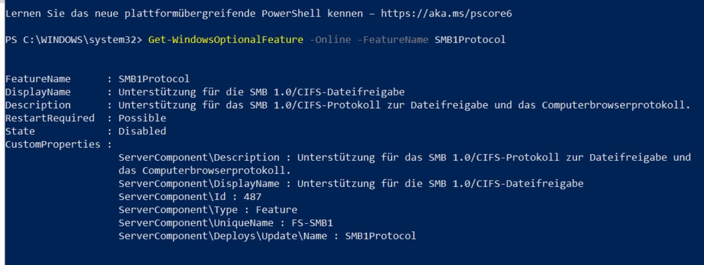704x265 pixels.
Task: Click the Description property label
Action: [x=38, y=105]
